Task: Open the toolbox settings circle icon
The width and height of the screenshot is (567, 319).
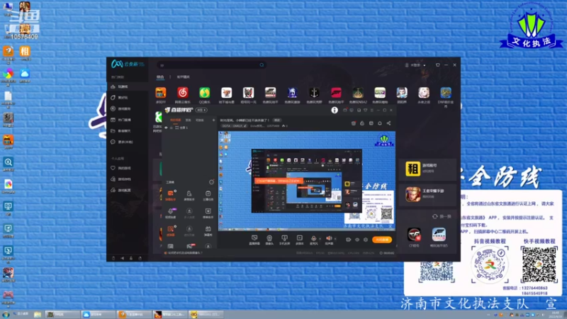Action: [x=211, y=182]
